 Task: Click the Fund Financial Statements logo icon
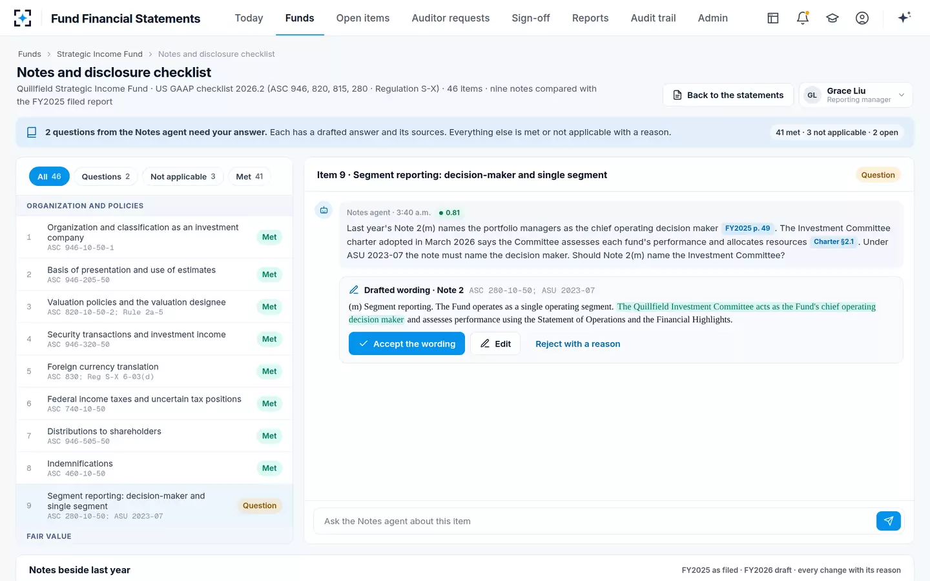point(23,18)
